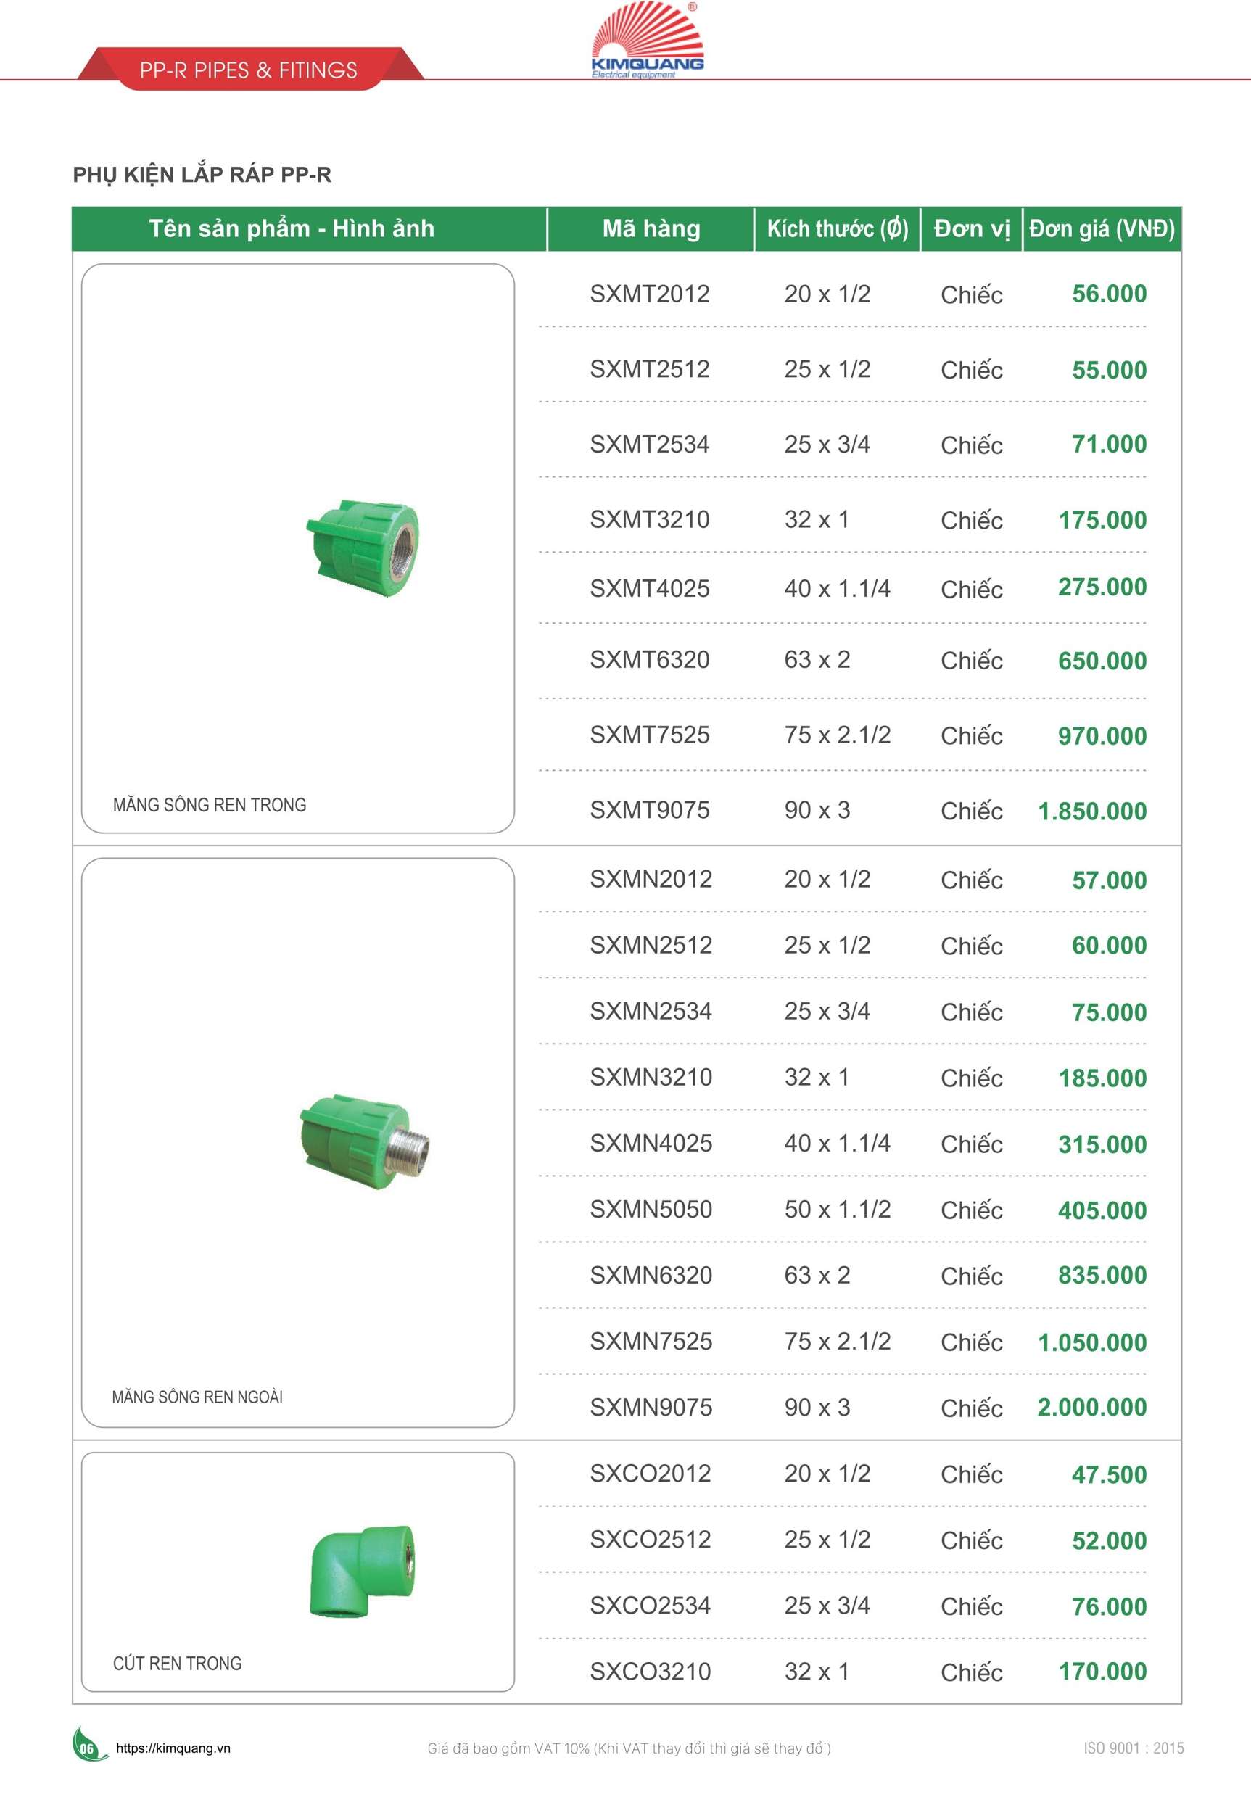Click the 'MĂNG SÔNG REN TRONG' caption

(x=210, y=805)
